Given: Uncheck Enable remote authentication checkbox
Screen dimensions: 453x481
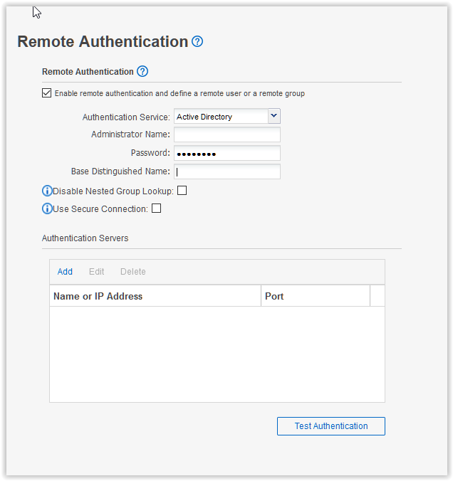Looking at the screenshot, I should pos(47,93).
